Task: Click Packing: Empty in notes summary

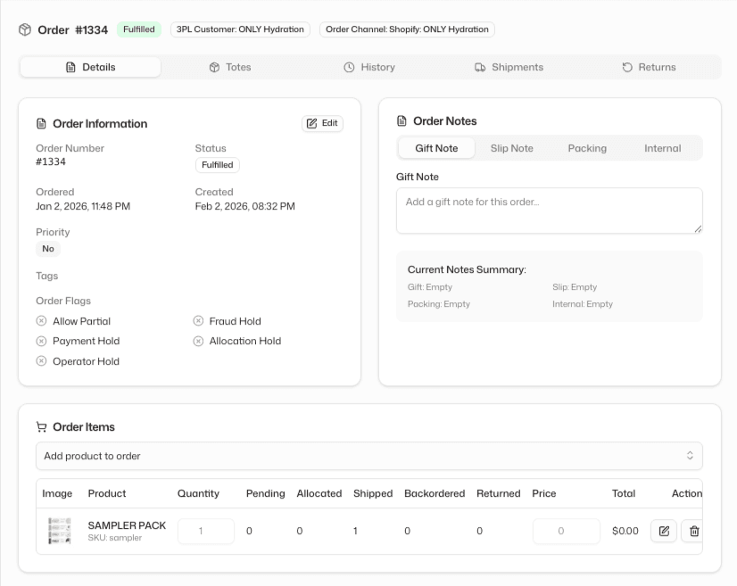Action: click(438, 304)
